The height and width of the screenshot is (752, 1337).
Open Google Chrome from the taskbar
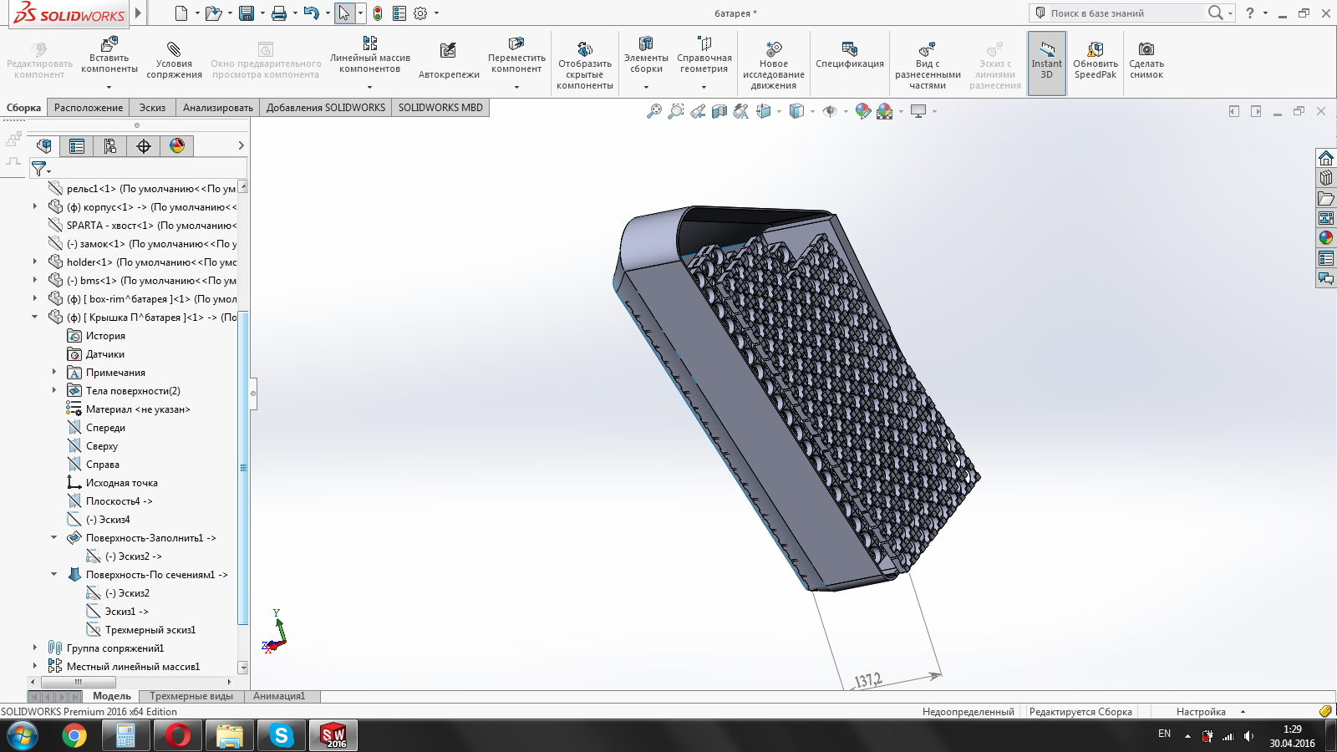click(x=74, y=736)
